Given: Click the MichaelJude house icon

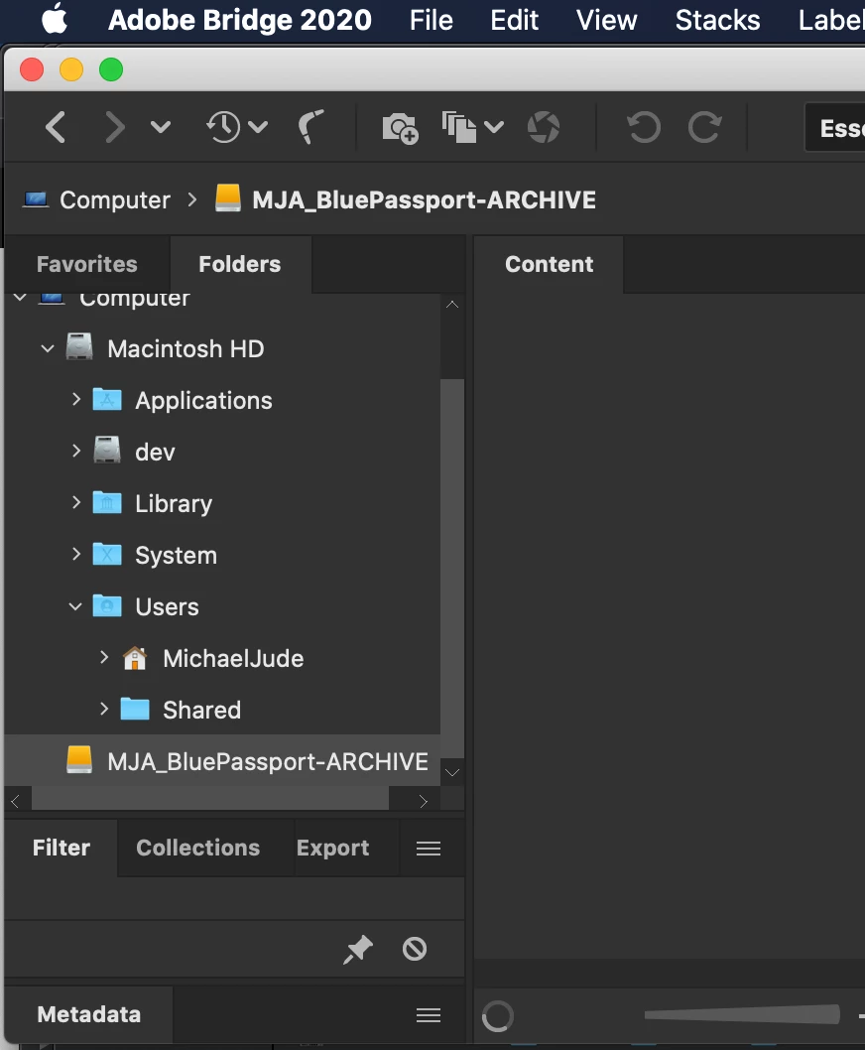Looking at the screenshot, I should tap(135, 658).
